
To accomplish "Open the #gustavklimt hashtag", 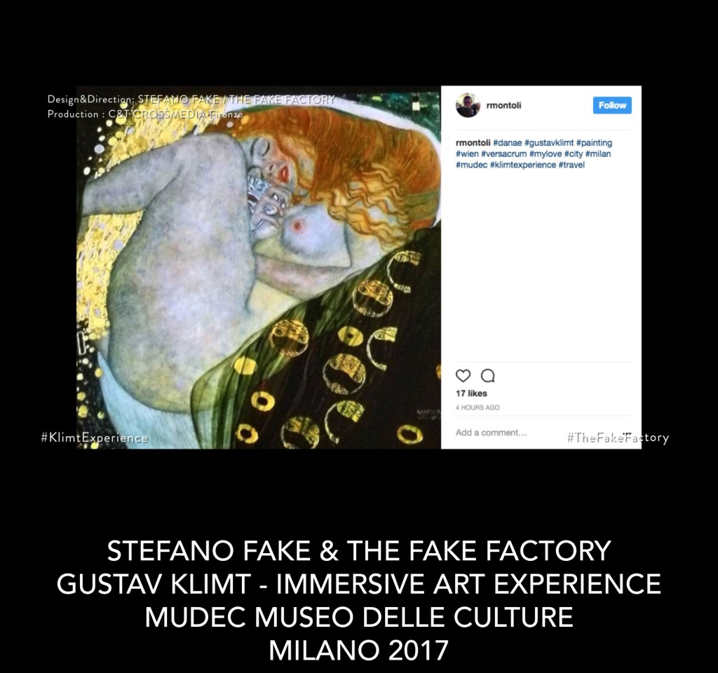I will point(549,143).
